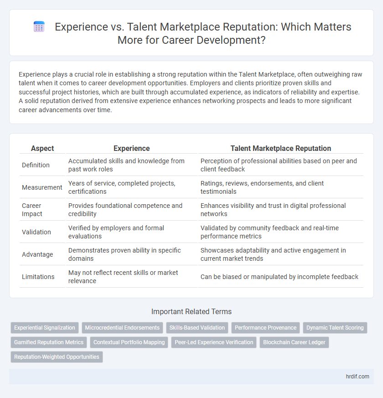The width and height of the screenshot is (383, 398).
Task: Select the Dynamic Talent Scoring tag
Action: [x=335, y=328]
